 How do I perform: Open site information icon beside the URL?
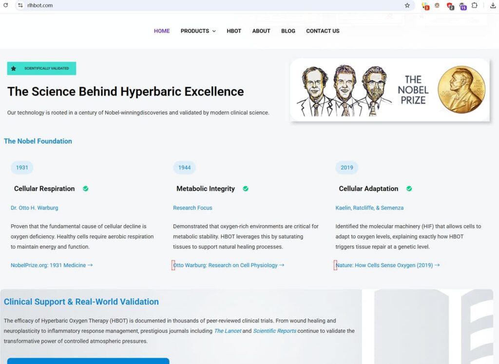tap(20, 5)
